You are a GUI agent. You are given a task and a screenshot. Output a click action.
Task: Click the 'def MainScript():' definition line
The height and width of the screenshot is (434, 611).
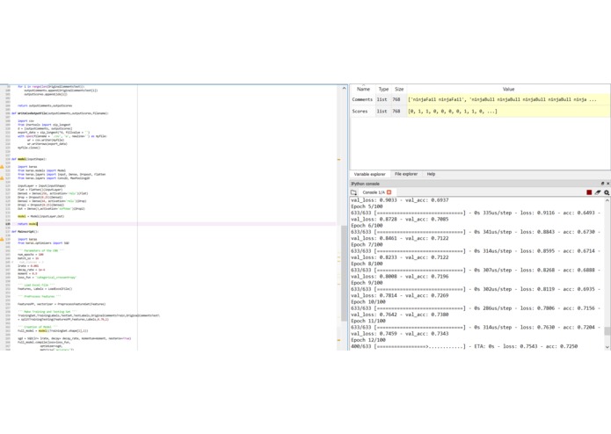coord(25,231)
